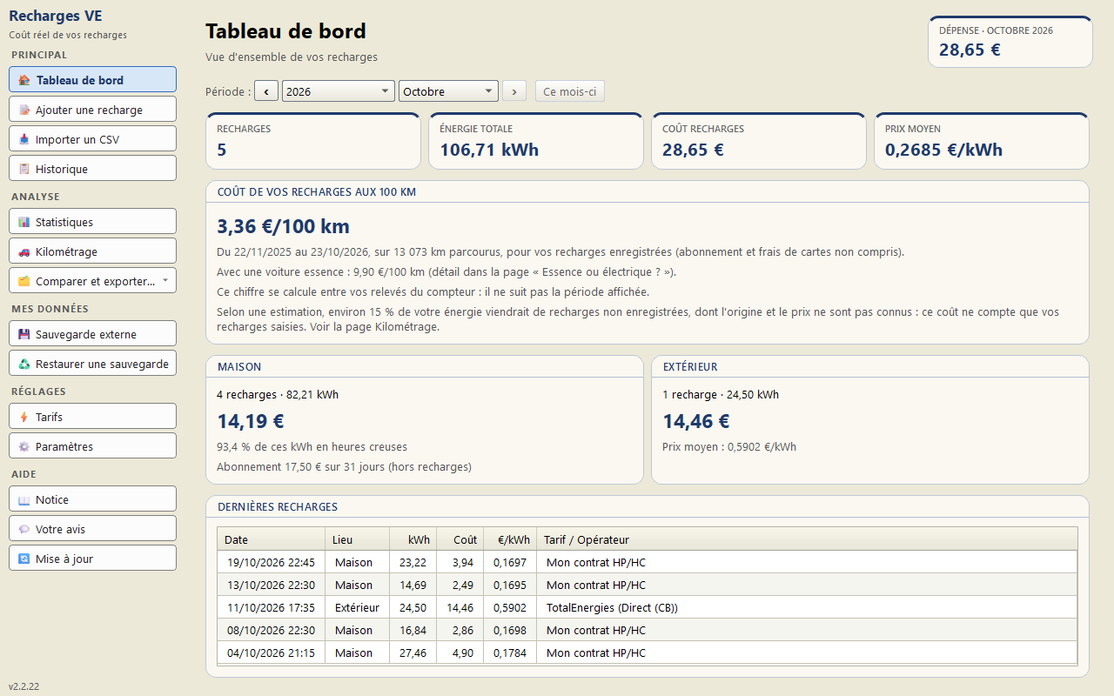The image size is (1114, 696).
Task: Open the year 2026 dropdown
Action: coord(339,91)
